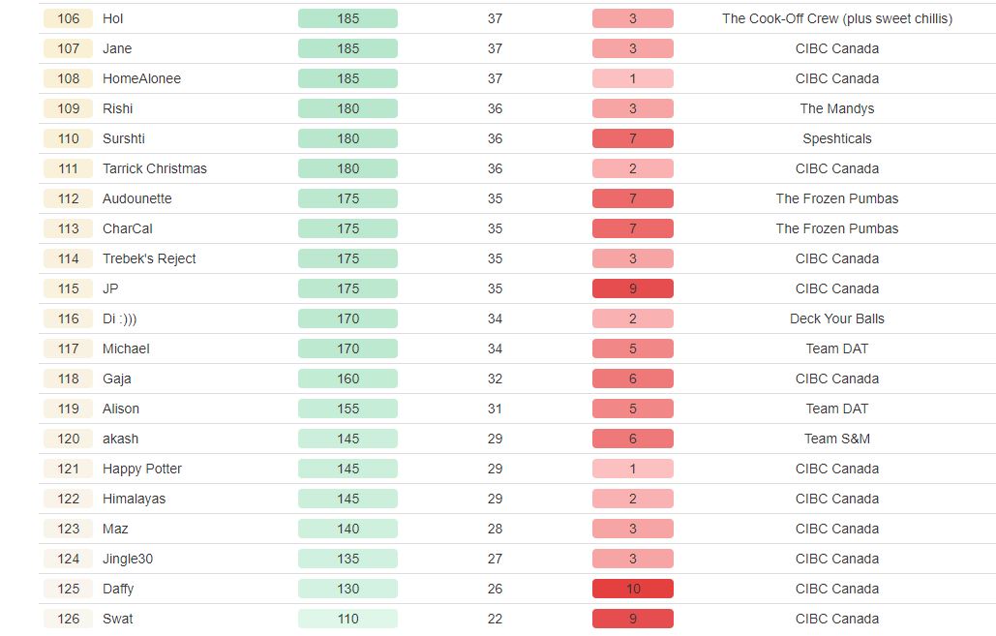The image size is (996, 636).
Task: Click the pink 1 badge for Happy Potter
Action: coord(633,469)
